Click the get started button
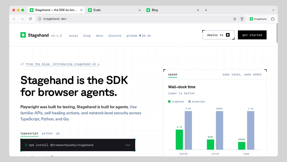The width and height of the screenshot is (287, 162). [x=252, y=35]
